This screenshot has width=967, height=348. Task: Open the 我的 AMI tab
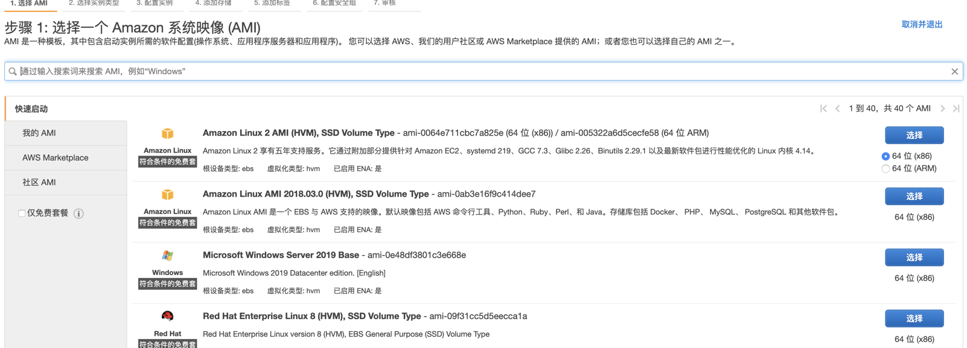pyautogui.click(x=39, y=133)
